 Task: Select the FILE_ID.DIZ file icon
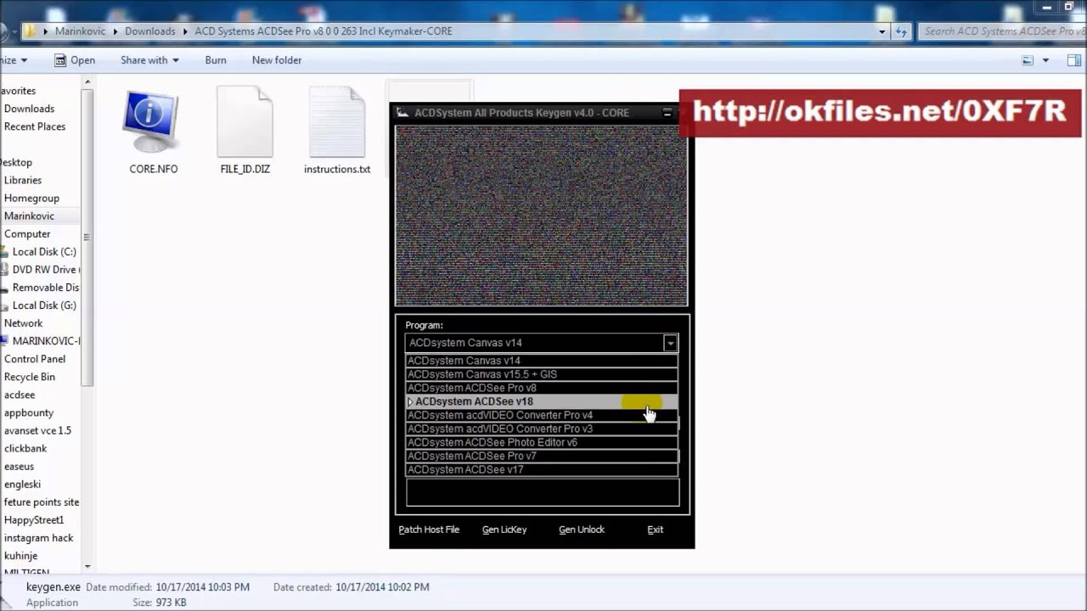coord(245,123)
